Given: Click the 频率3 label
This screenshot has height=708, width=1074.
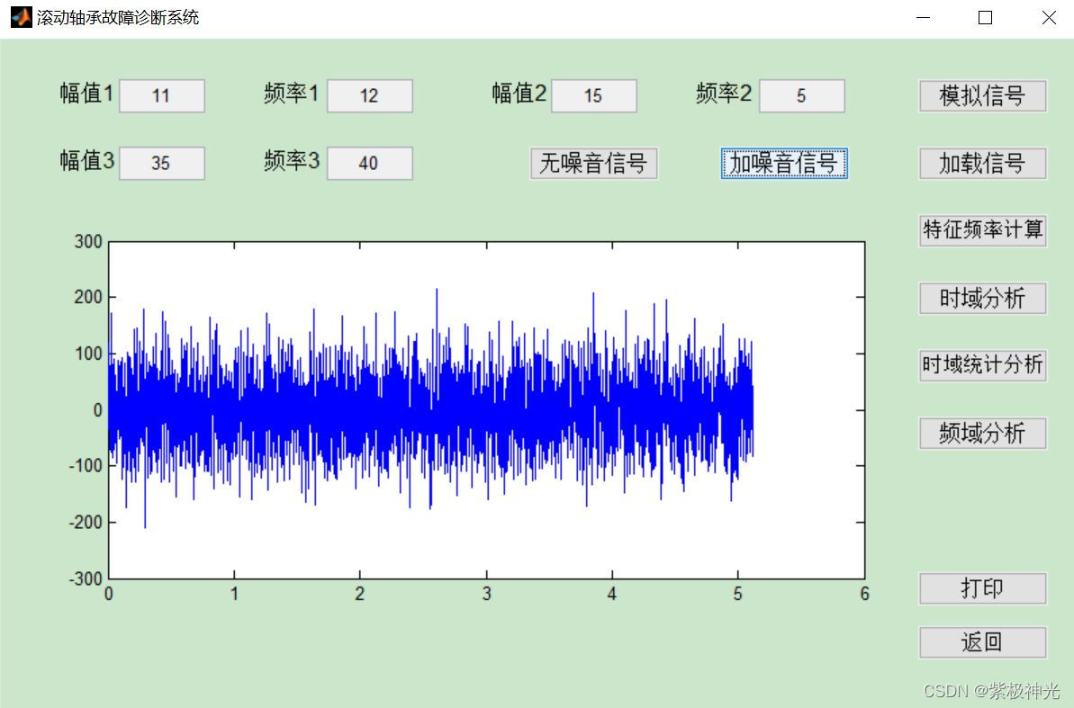Looking at the screenshot, I should coord(292,161).
